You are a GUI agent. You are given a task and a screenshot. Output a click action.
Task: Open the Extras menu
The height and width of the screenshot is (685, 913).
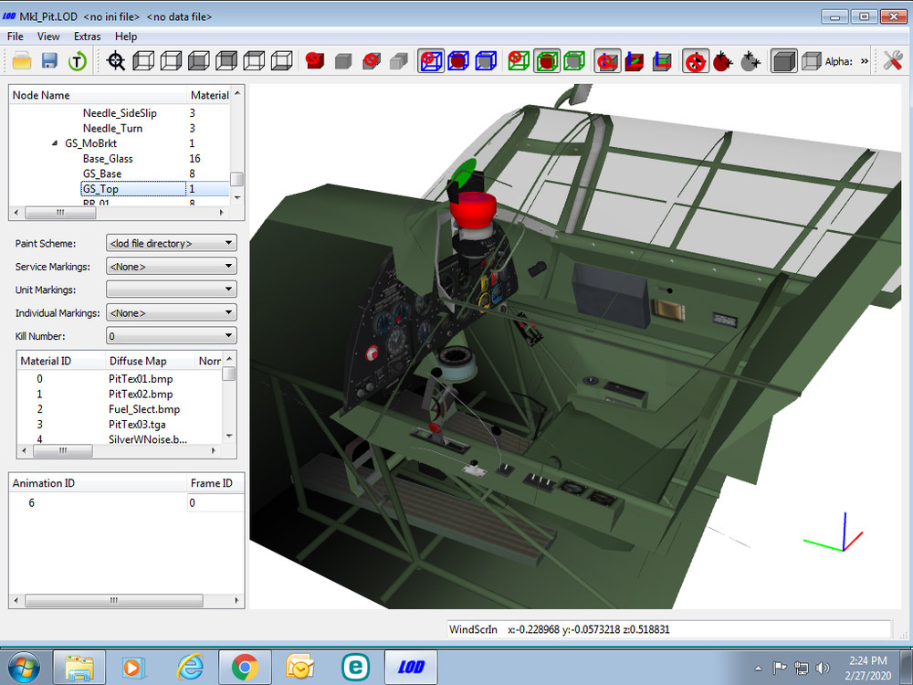[x=88, y=37]
